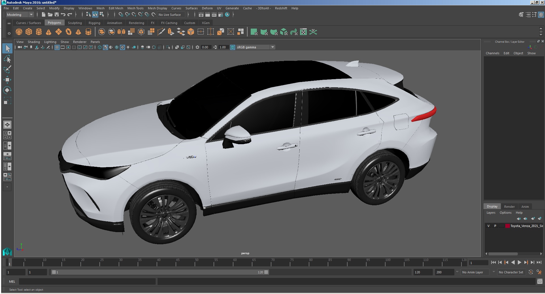Undo the last action icon
This screenshot has width=545, height=294.
63,14
